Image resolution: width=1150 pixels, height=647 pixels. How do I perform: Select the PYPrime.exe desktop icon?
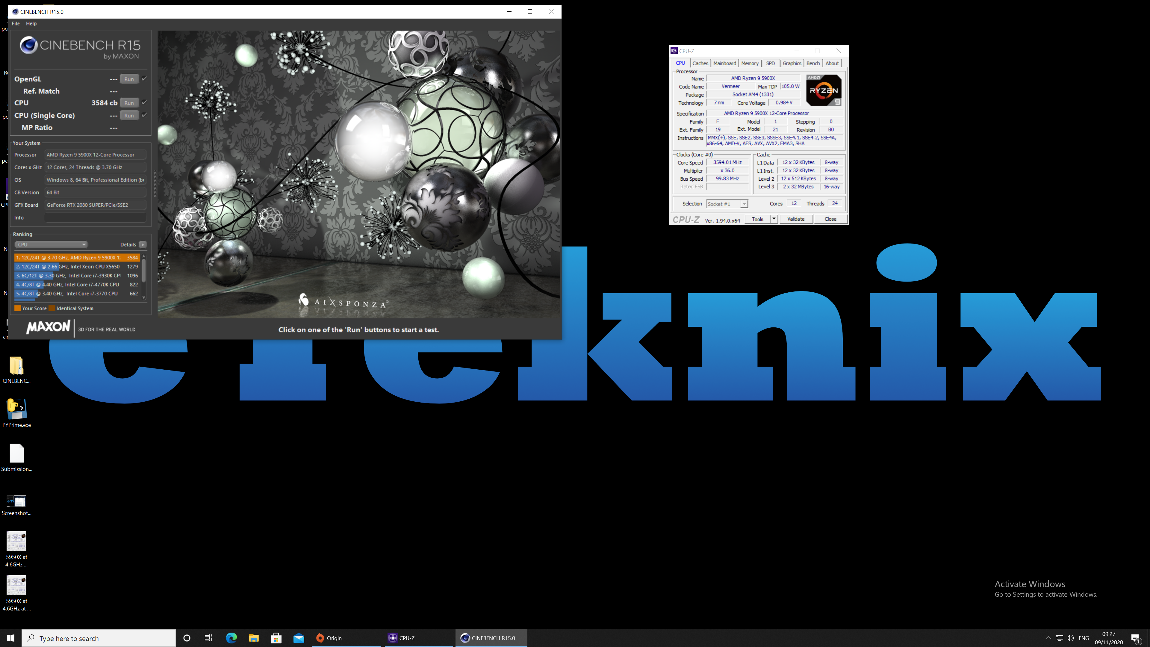(x=16, y=413)
